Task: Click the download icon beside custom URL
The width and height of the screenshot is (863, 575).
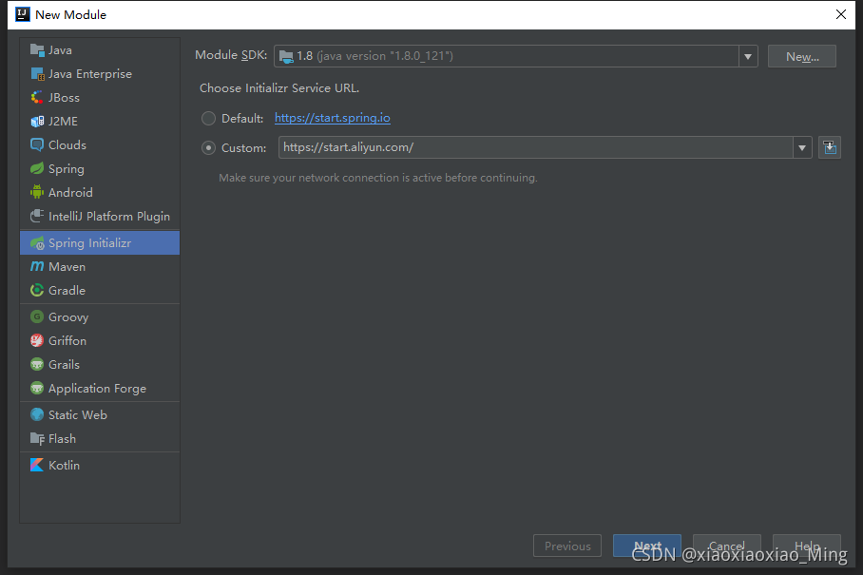Action: tap(830, 147)
